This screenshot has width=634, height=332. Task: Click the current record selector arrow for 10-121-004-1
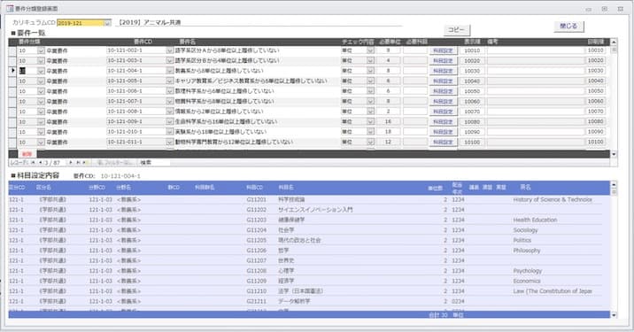pyautogui.click(x=12, y=71)
